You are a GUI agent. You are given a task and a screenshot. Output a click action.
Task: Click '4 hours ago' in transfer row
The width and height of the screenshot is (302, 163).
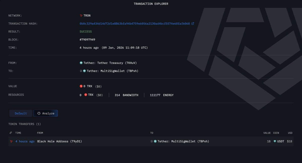coord(25,141)
